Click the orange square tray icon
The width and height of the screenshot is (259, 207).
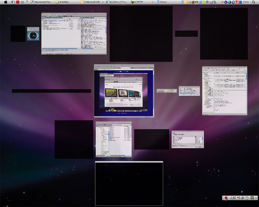(x=186, y=2)
